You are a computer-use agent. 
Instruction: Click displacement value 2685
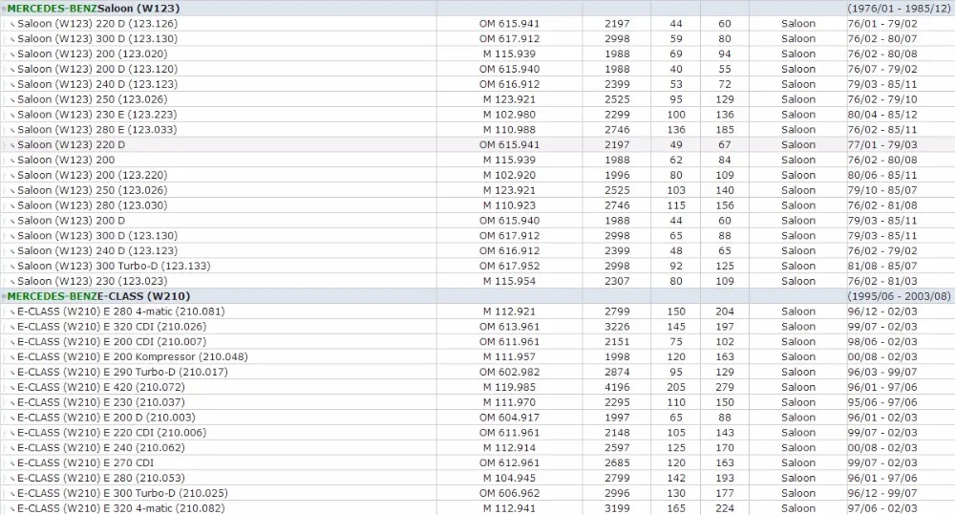[x=617, y=462]
